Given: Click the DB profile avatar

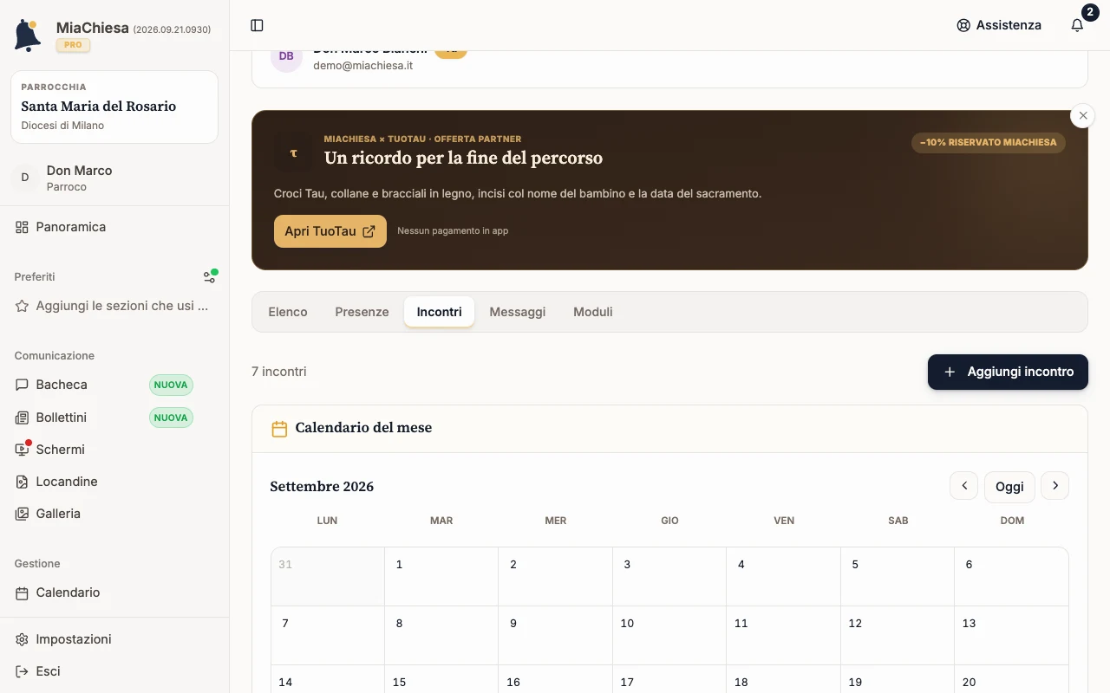Looking at the screenshot, I should click(x=286, y=56).
